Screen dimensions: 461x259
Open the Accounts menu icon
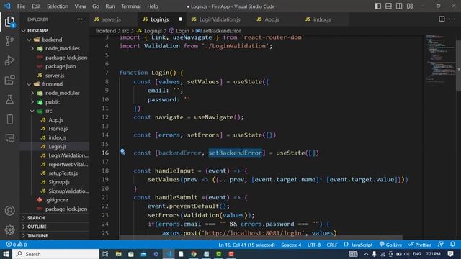9,211
